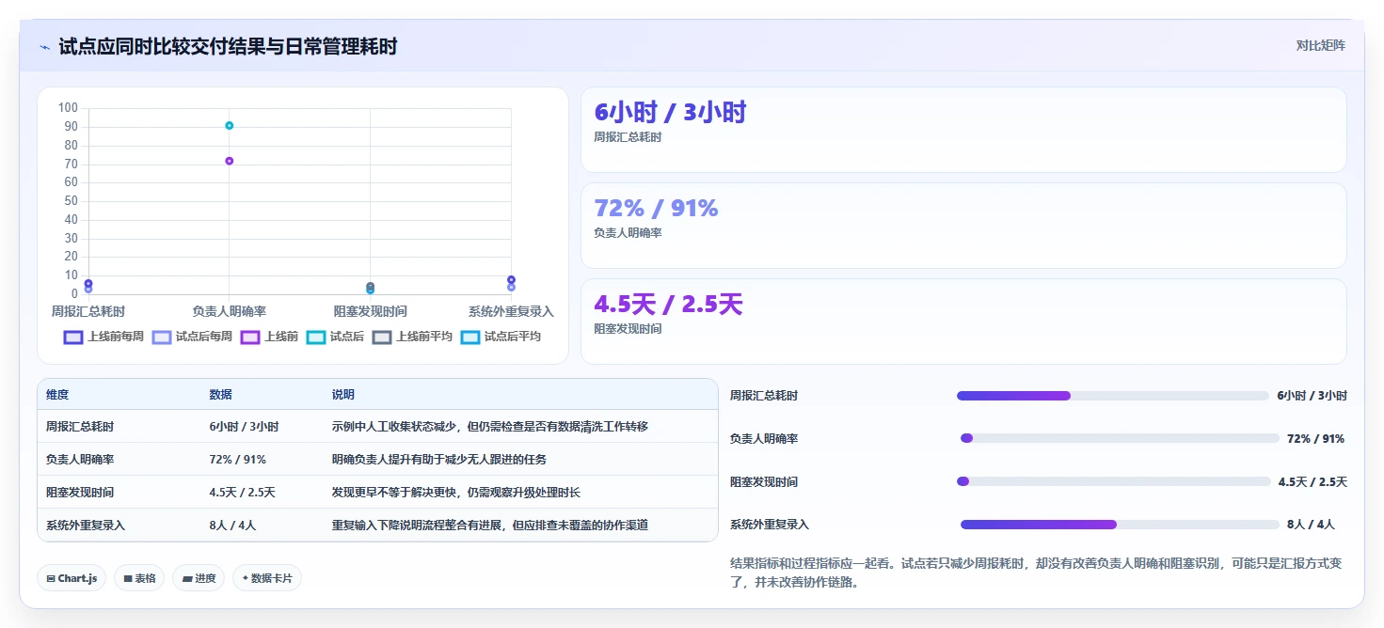Screen dimensions: 1384x628
Task: Click the pulse icon beside the title
Action: tap(44, 47)
